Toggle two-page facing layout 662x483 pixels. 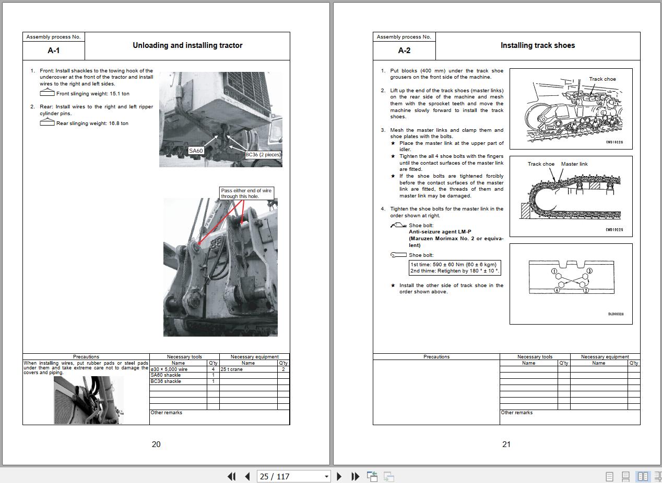pos(643,476)
